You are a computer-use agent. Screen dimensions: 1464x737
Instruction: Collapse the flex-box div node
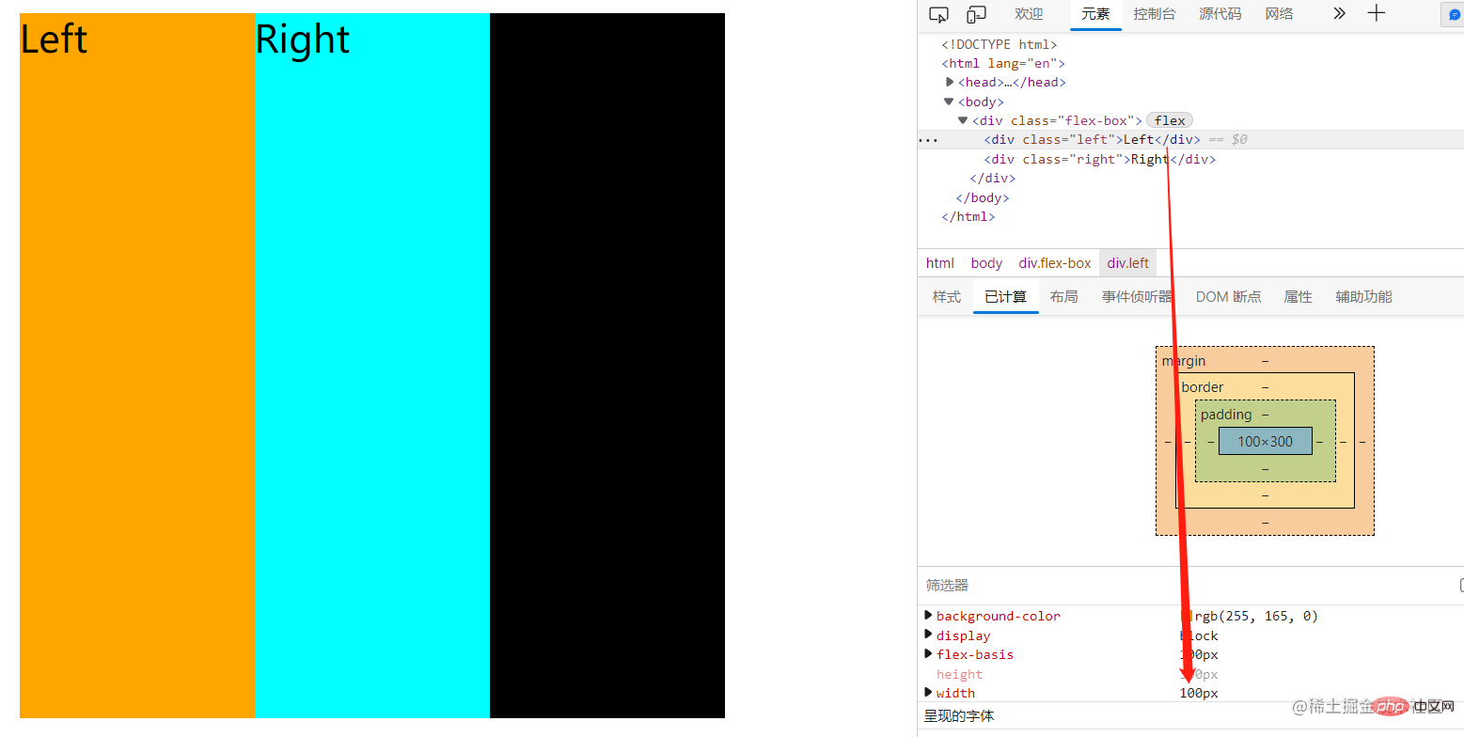coord(963,120)
